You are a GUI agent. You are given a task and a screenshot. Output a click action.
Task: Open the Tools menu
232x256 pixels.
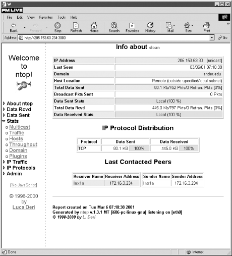point(62,17)
